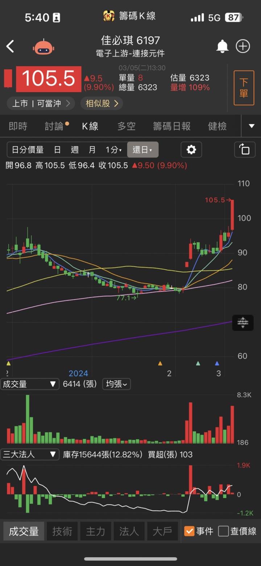Open chart settings gear icon
The image size is (261, 566).
[x=191, y=149]
